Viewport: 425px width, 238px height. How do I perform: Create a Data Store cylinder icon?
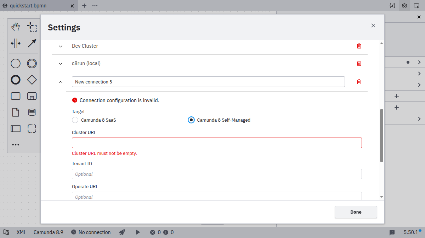tap(32, 112)
